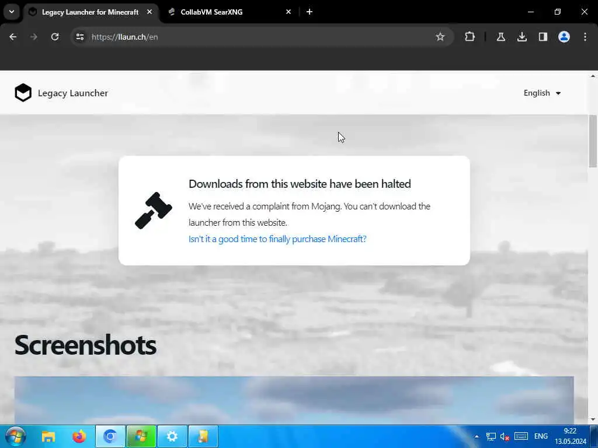This screenshot has width=598, height=448.
Task: Click the Legacy Launcher site title
Action: [73, 93]
